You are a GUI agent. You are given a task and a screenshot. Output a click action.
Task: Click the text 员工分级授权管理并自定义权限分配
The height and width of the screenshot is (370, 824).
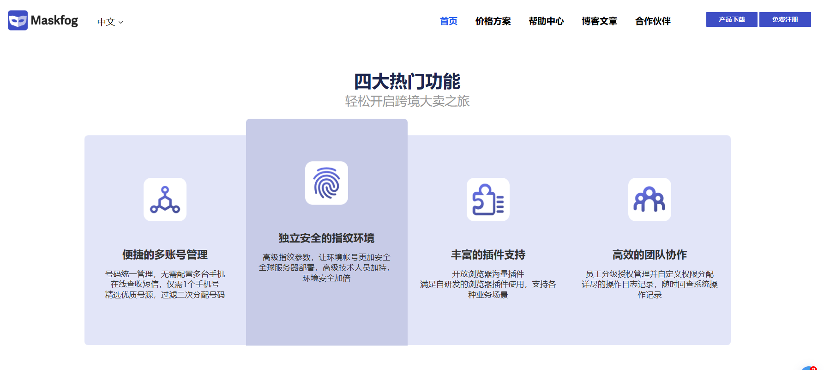click(x=650, y=274)
